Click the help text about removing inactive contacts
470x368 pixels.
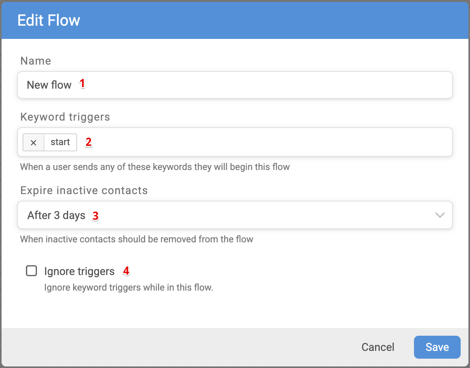[137, 239]
